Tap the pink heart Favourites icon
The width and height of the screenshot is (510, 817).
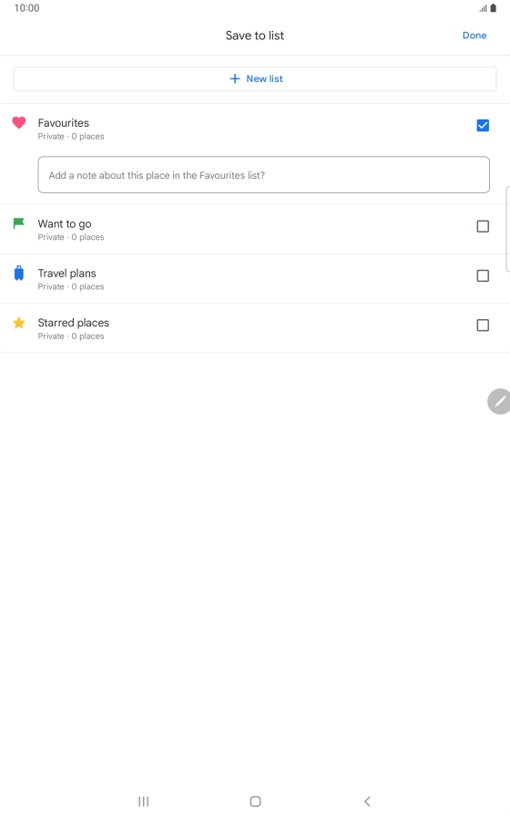[x=19, y=123]
